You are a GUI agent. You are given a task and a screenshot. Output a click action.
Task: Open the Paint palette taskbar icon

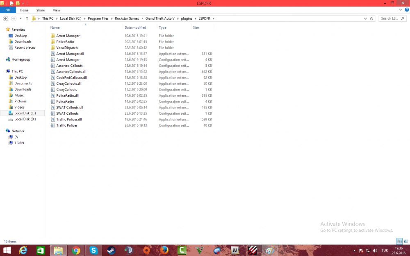tap(270, 250)
